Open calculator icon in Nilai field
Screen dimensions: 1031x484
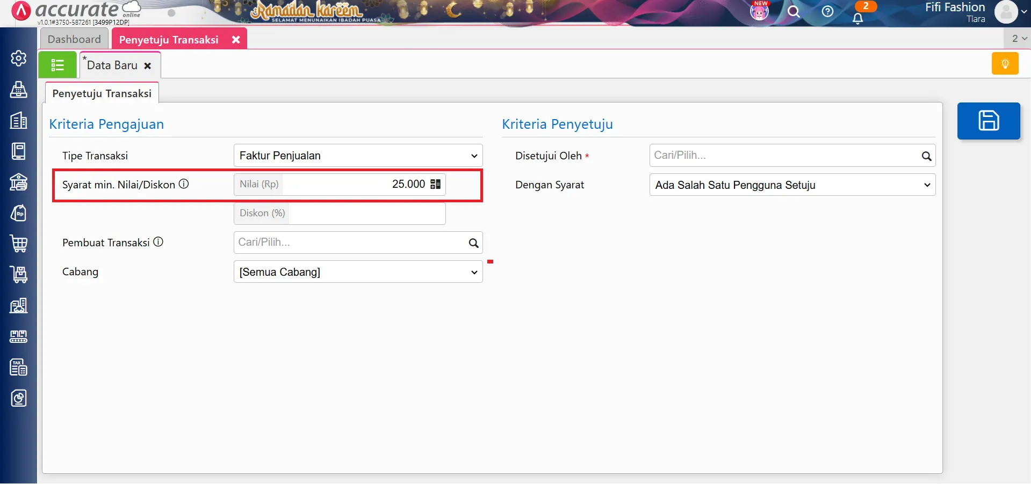436,184
